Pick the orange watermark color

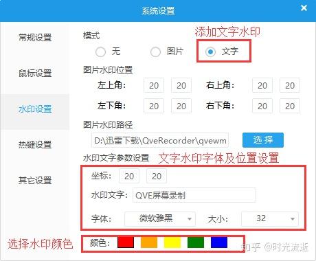point(149,242)
